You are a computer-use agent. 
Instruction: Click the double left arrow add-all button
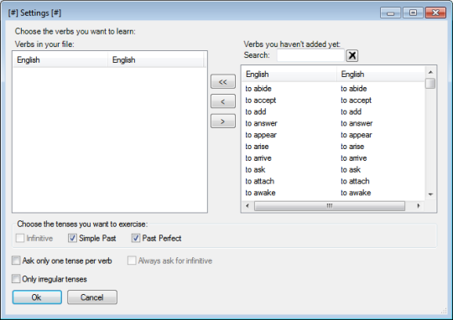coord(223,81)
